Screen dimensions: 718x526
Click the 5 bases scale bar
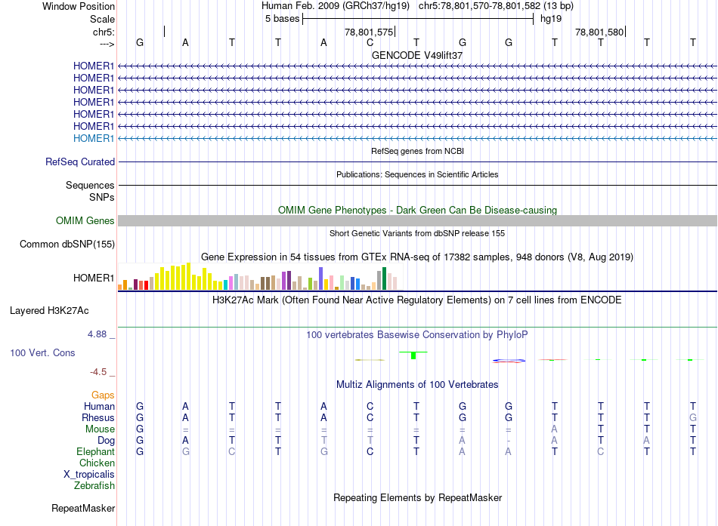[418, 19]
